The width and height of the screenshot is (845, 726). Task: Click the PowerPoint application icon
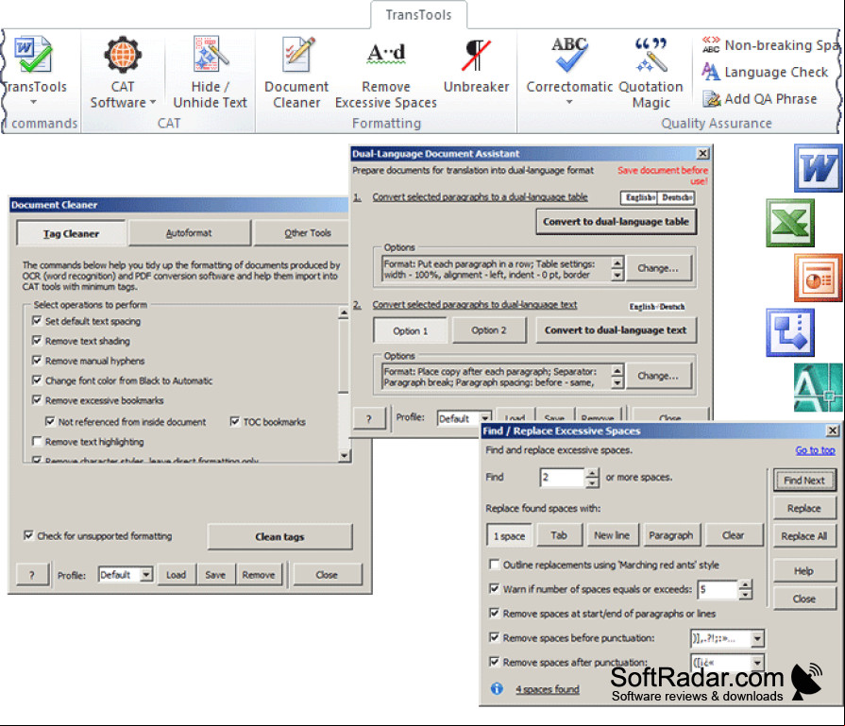818,278
